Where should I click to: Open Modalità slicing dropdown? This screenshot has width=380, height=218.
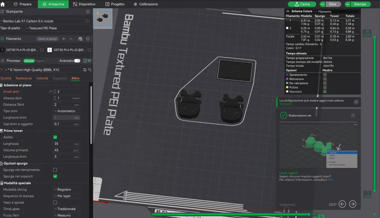click(x=66, y=190)
